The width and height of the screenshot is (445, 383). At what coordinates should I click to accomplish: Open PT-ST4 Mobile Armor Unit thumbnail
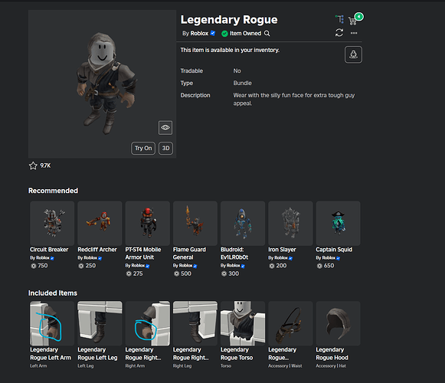[x=148, y=224]
